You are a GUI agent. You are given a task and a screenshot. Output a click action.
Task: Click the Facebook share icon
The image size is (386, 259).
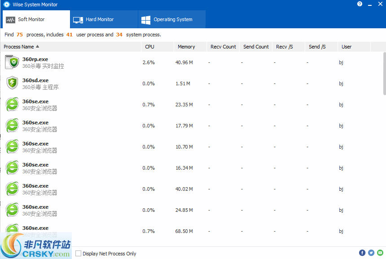click(x=362, y=253)
